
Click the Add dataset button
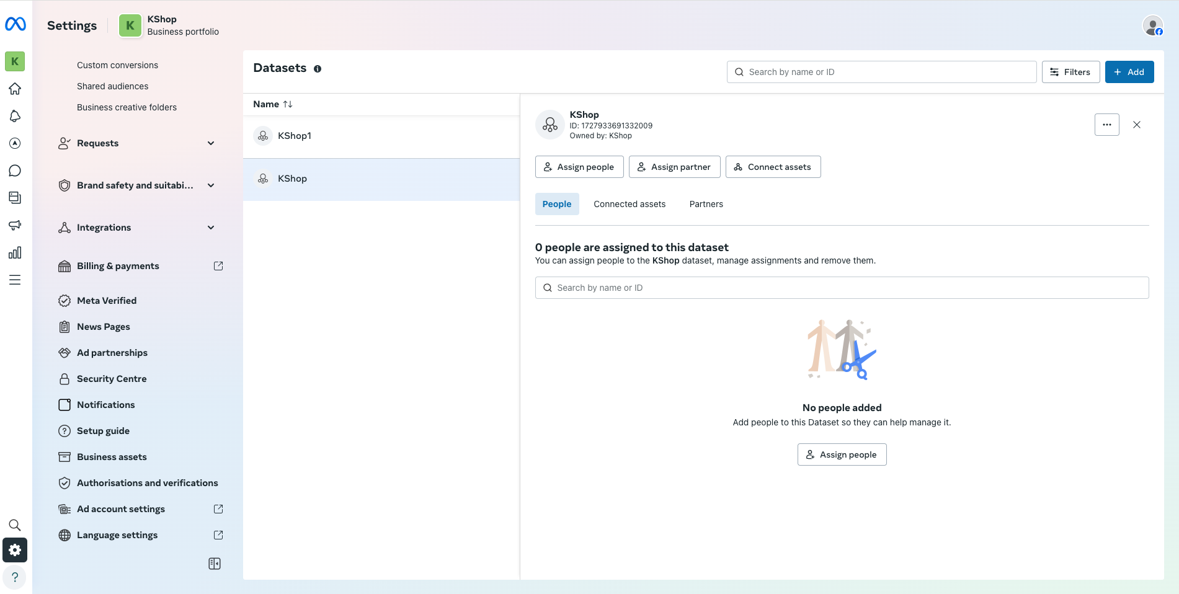tap(1129, 72)
